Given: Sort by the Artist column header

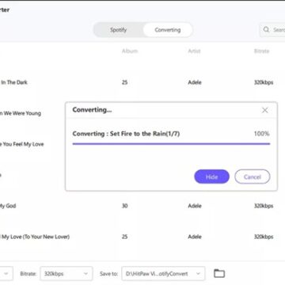Looking at the screenshot, I should (194, 51).
